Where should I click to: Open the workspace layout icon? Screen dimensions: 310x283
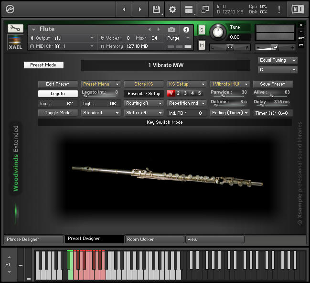click(189, 9)
